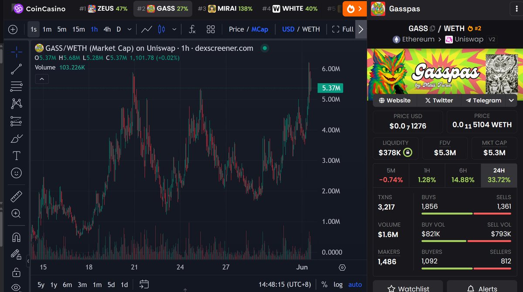Image resolution: width=523 pixels, height=292 pixels.
Task: Lock all drawing tools
Action: click(x=17, y=272)
